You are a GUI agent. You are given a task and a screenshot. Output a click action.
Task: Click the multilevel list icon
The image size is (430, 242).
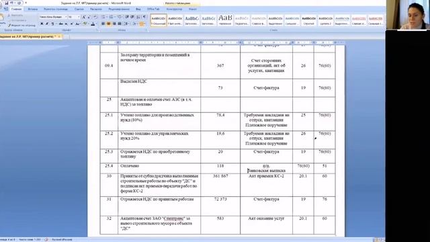tap(120, 17)
